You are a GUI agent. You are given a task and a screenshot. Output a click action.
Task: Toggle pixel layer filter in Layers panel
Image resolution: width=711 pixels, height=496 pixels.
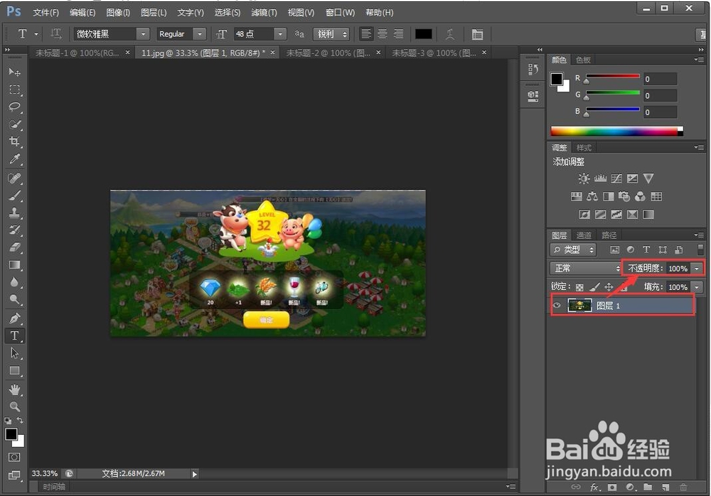coord(614,249)
